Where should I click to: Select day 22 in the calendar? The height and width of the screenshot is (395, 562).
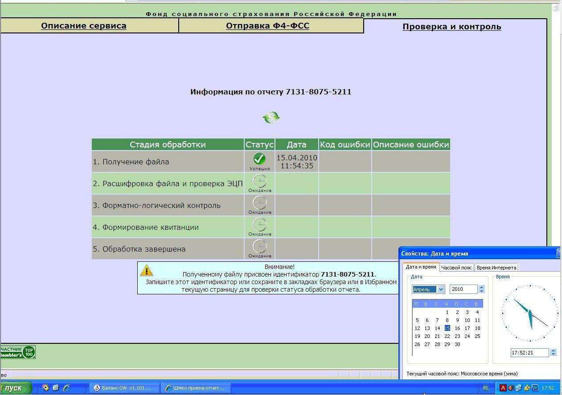[x=447, y=336]
